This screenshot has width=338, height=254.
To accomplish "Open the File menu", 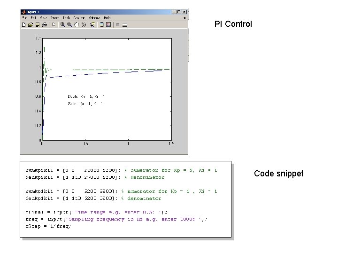I will click(24, 18).
